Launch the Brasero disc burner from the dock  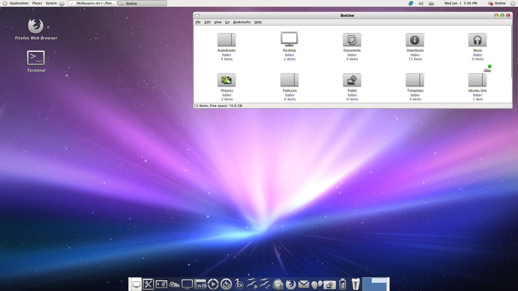pyautogui.click(x=226, y=284)
